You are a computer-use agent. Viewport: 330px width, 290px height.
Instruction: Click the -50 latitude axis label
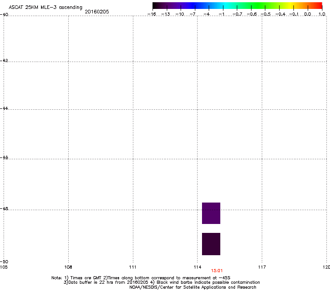4,262
